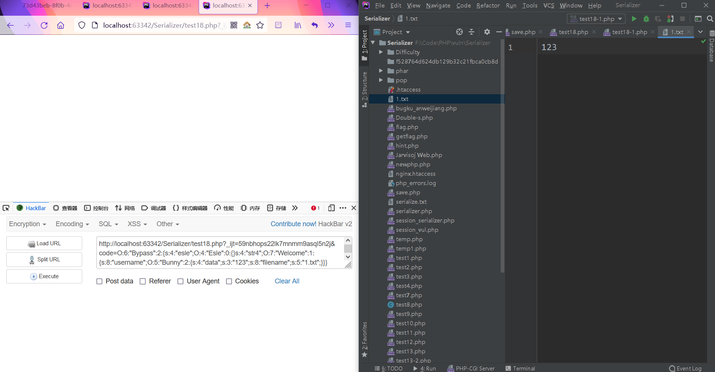Click inside the HackBar URL text area

[220, 253]
